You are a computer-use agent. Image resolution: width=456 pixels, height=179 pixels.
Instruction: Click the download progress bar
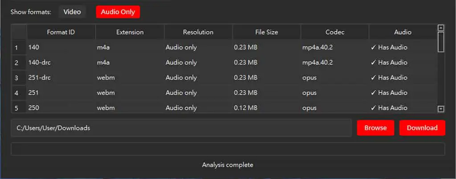coord(228,149)
